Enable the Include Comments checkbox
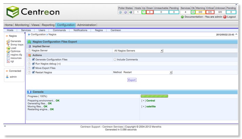The height and width of the screenshot is (139, 242). click(x=115, y=60)
